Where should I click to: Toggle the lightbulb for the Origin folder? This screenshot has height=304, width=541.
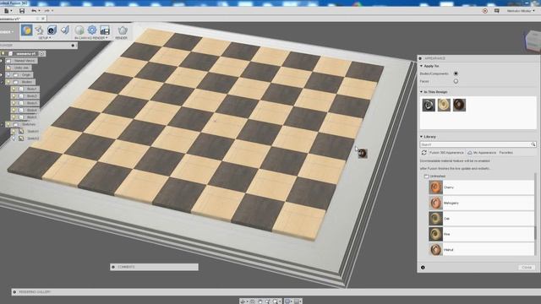pyautogui.click(x=8, y=75)
